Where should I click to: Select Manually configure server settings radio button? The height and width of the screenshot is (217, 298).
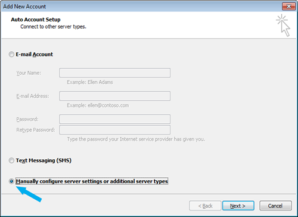tap(11, 181)
